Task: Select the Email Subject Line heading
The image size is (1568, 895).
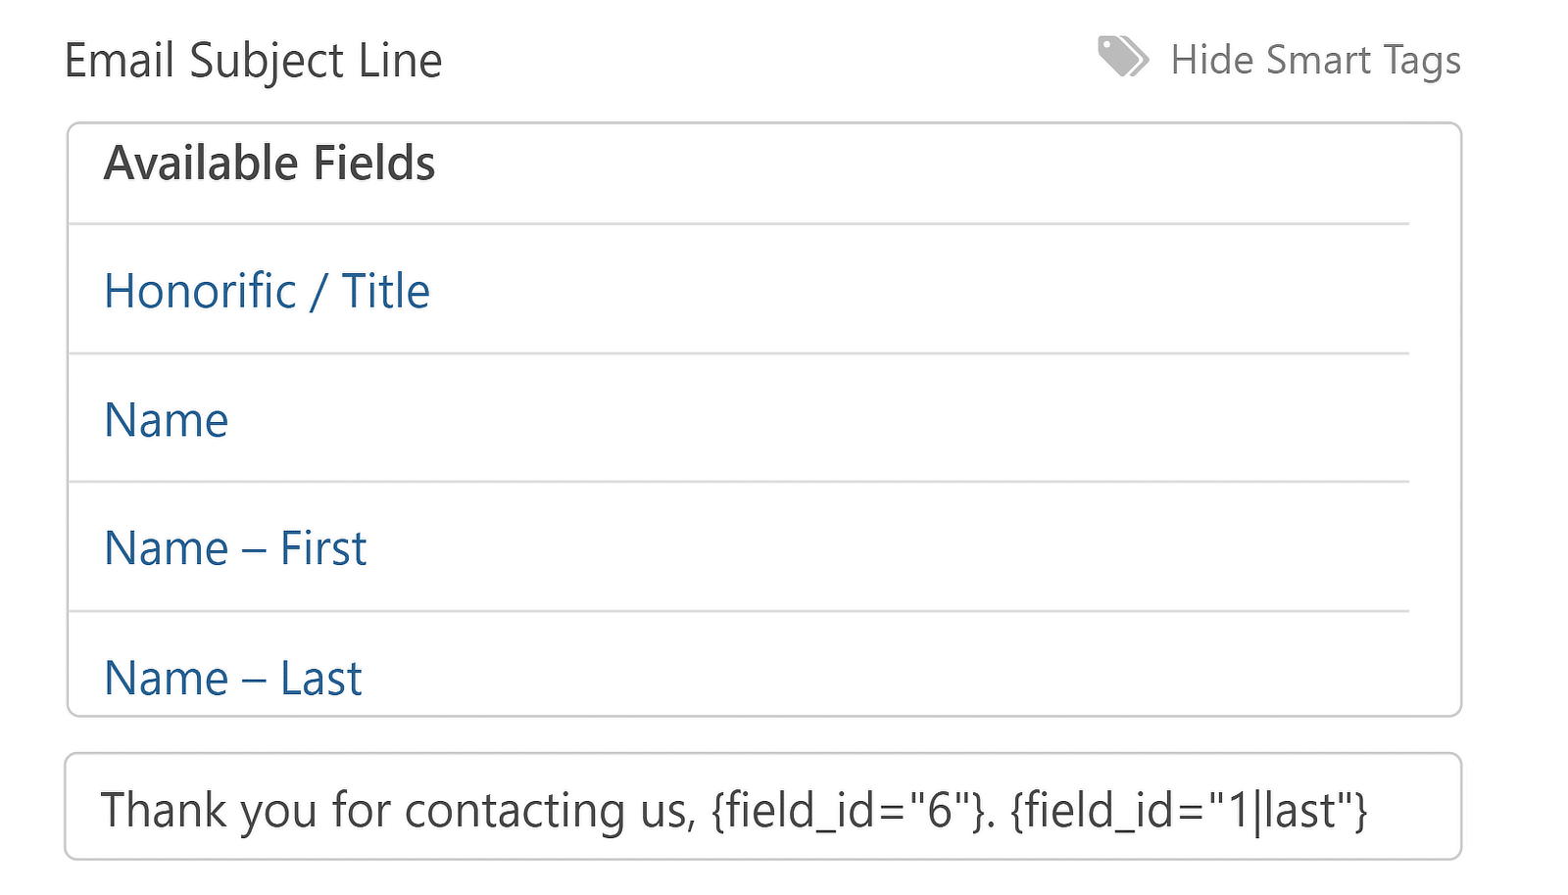Action: click(x=253, y=61)
